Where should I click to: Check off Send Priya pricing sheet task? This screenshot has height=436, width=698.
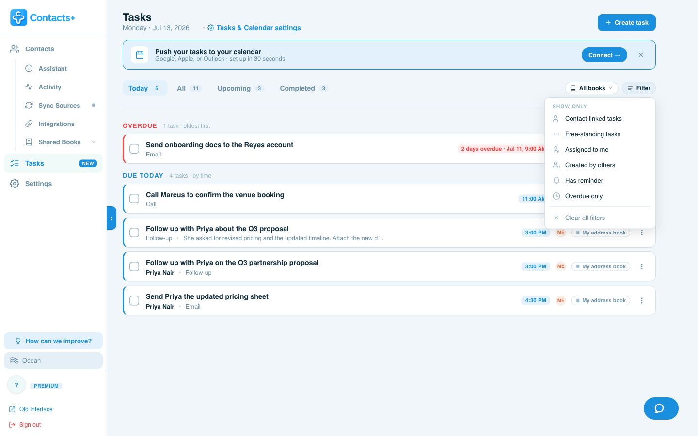[x=134, y=300]
